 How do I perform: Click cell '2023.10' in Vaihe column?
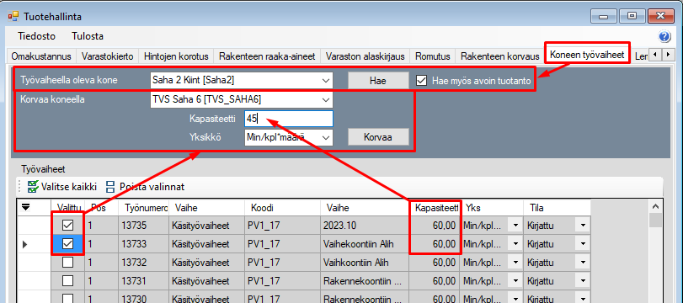(x=365, y=226)
